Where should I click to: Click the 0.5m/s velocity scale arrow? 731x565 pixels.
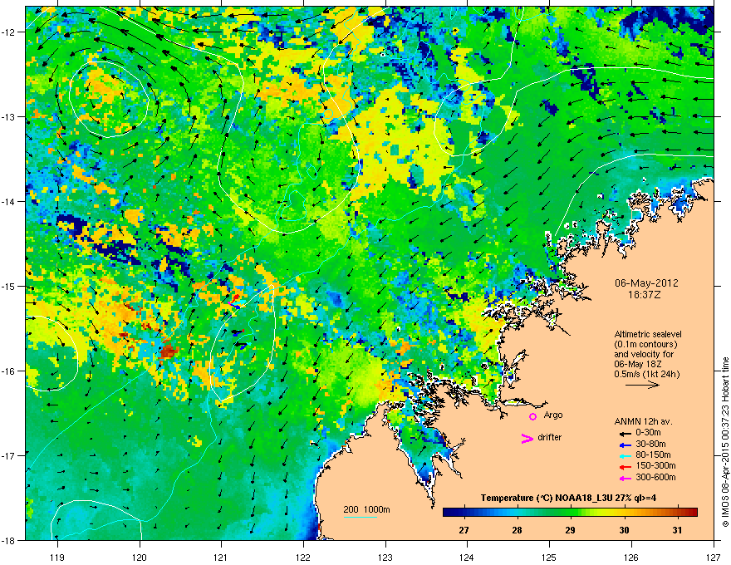642,385
